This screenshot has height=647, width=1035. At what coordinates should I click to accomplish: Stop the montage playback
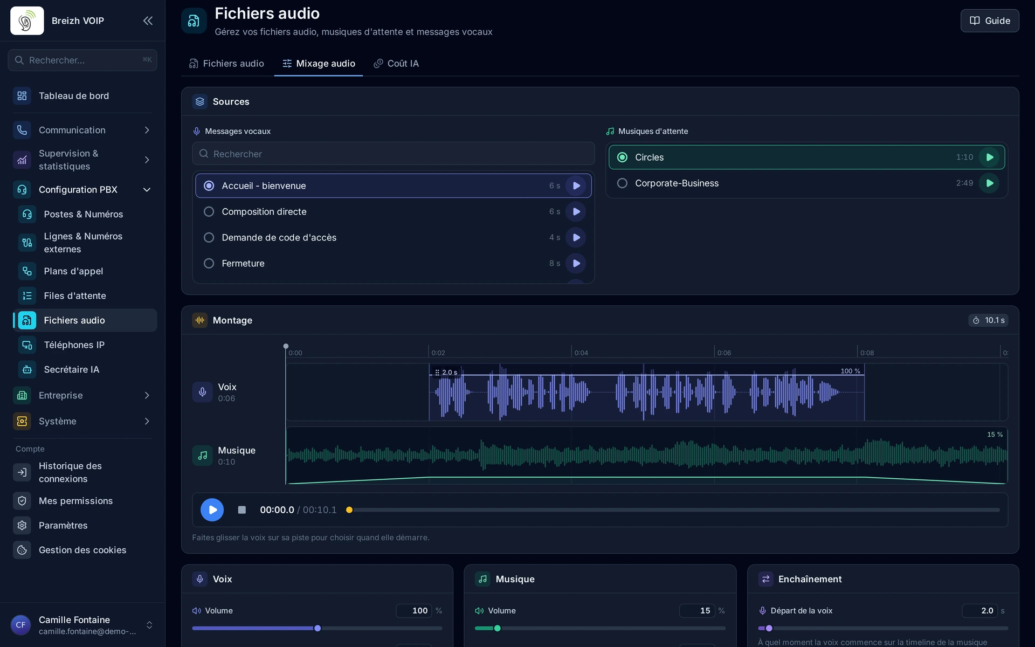tap(242, 510)
